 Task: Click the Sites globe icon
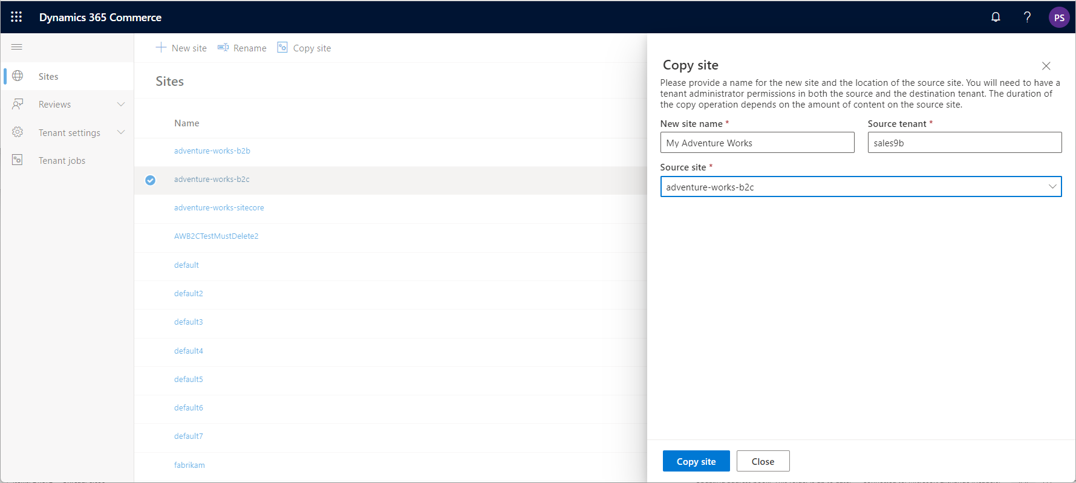18,76
